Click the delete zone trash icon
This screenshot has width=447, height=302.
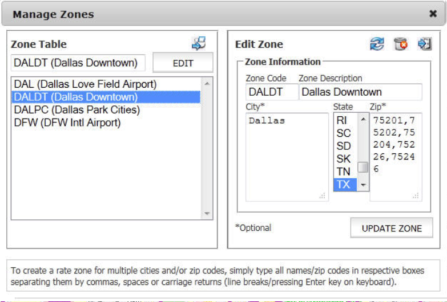click(x=401, y=44)
